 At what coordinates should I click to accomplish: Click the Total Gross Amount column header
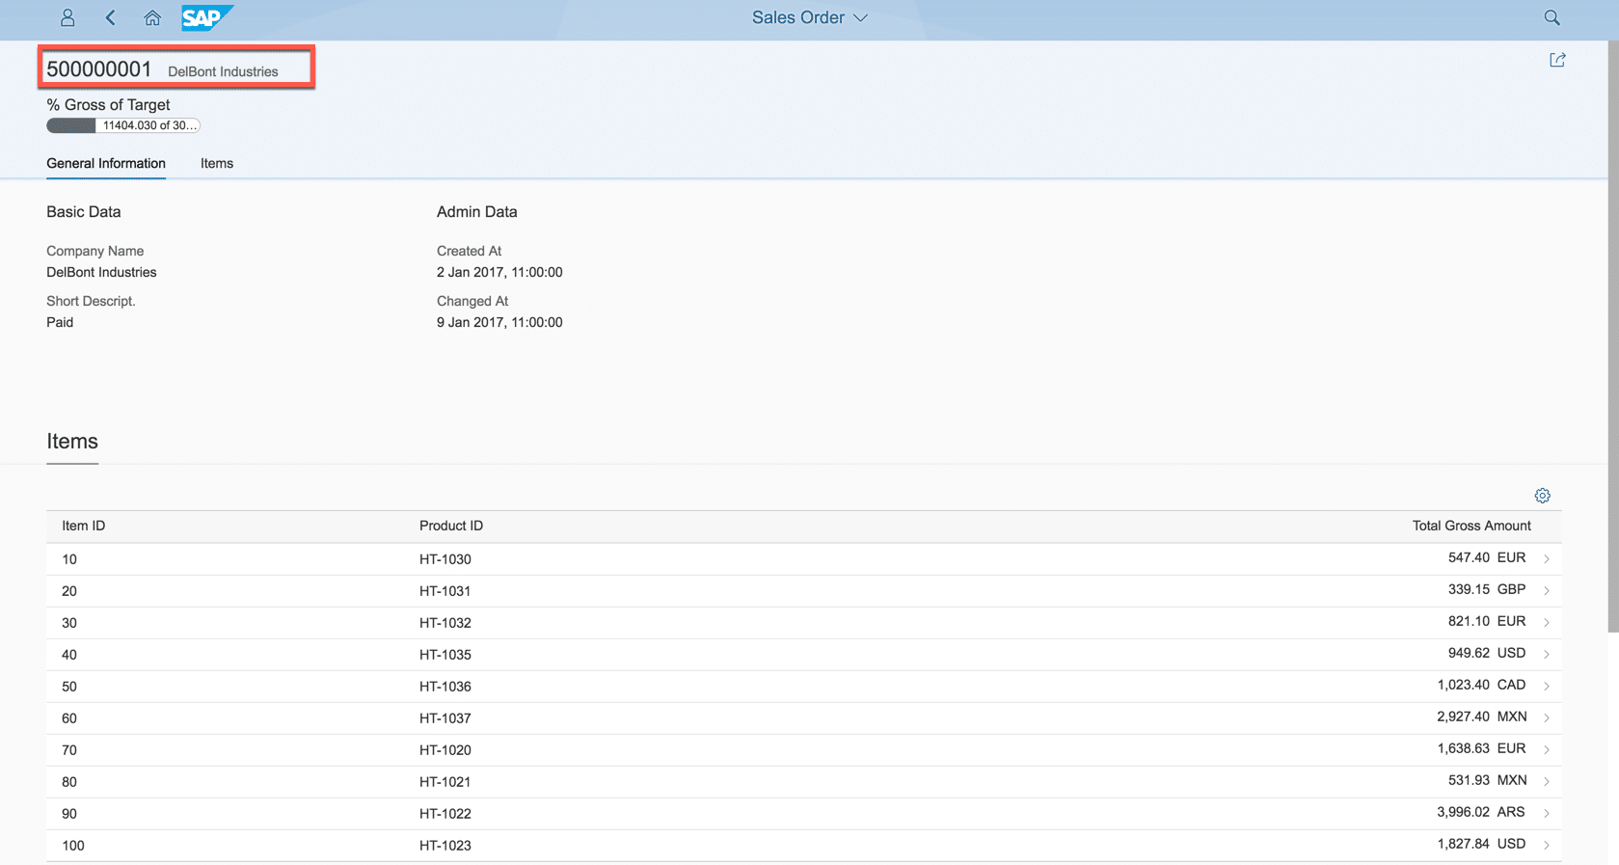point(1471,526)
